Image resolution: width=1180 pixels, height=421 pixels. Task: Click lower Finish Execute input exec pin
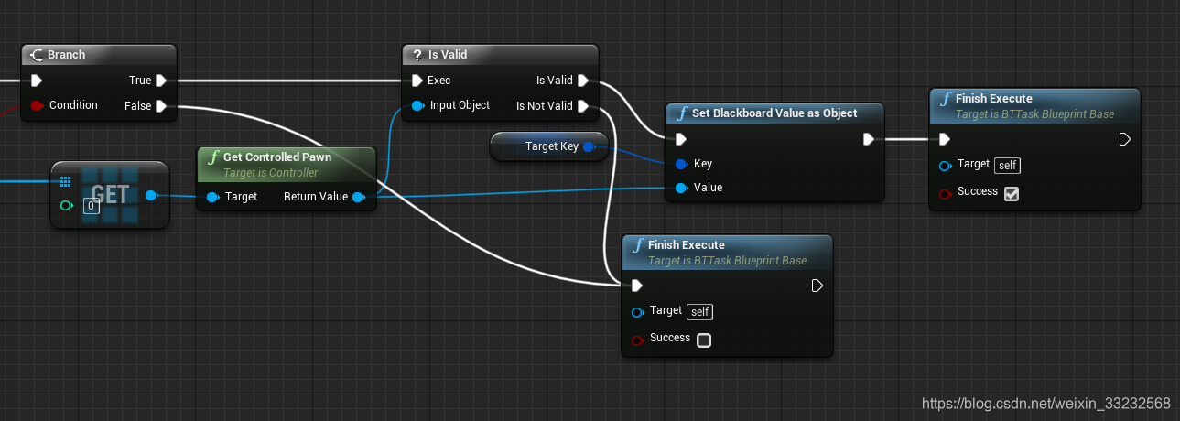pyautogui.click(x=637, y=286)
